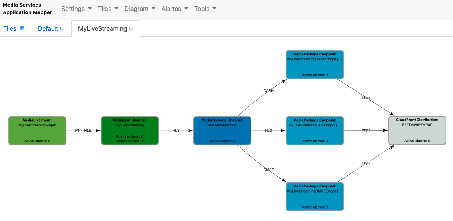Select the MyLiveStreamingCMAFEndpo endpoint node
The width and height of the screenshot is (453, 221).
coord(315,196)
